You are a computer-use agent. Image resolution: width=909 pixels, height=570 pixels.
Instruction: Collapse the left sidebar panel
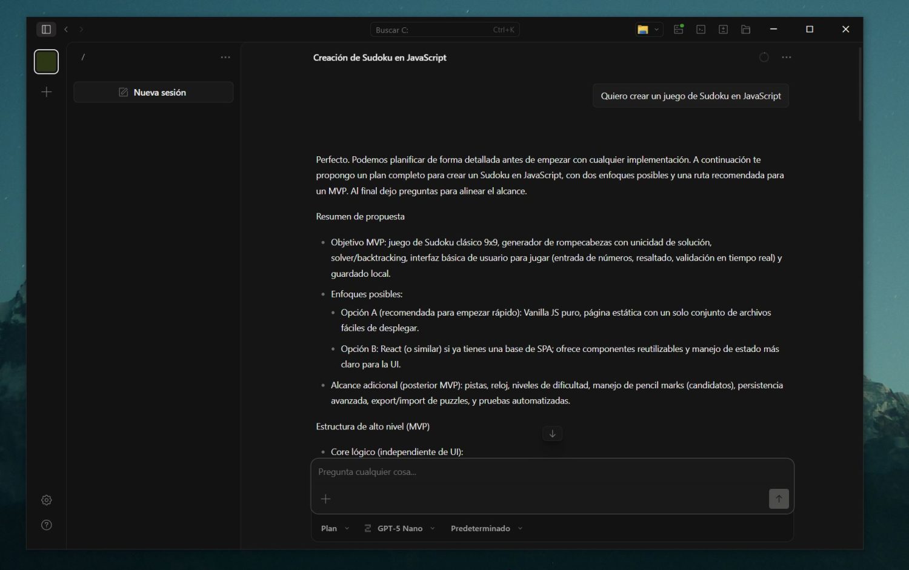point(46,28)
